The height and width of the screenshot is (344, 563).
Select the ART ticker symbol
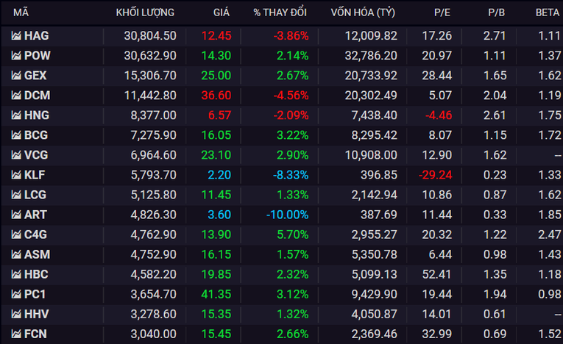click(x=35, y=215)
